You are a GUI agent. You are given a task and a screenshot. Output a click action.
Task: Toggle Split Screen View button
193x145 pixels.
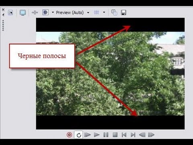pyautogui.click(x=45, y=12)
